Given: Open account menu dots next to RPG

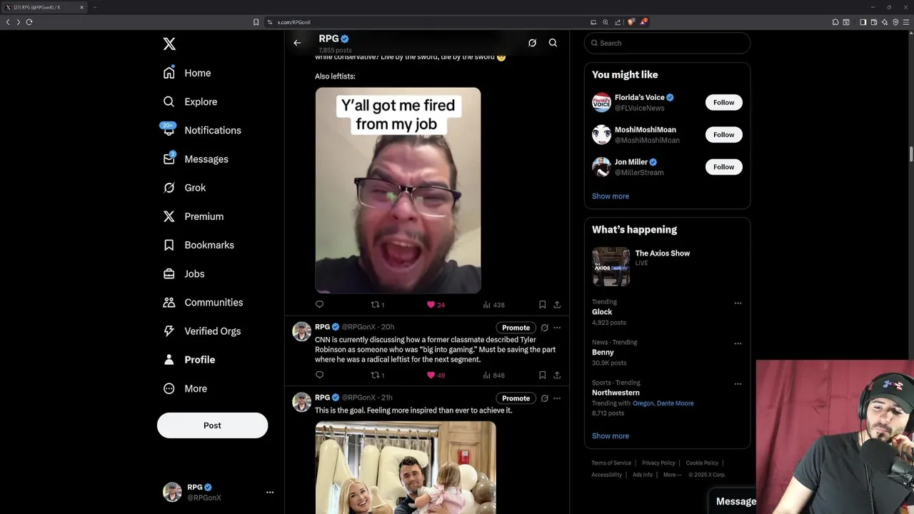Looking at the screenshot, I should click(270, 492).
